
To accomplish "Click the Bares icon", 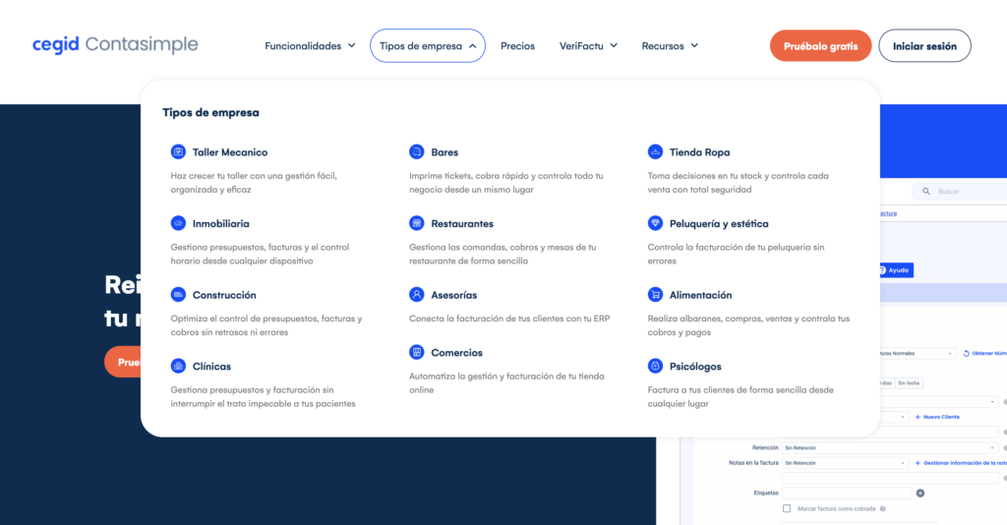I will [416, 152].
